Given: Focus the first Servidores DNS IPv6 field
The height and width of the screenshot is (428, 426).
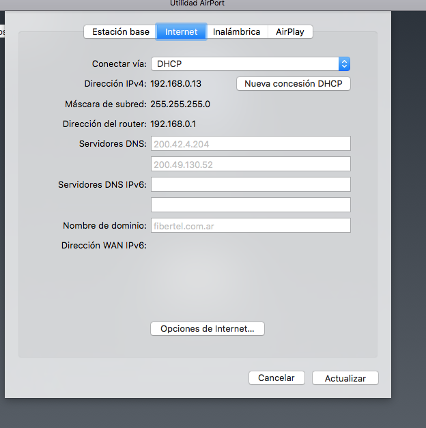Looking at the screenshot, I should click(x=251, y=184).
